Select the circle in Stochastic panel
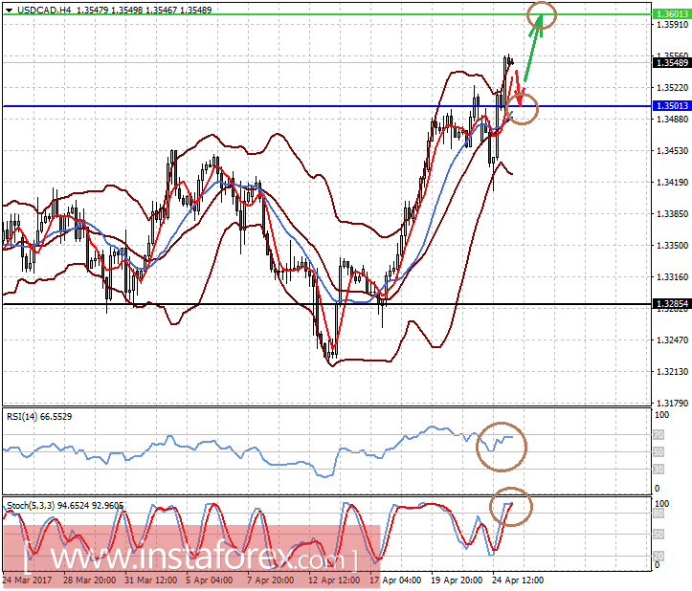The width and height of the screenshot is (692, 591). click(511, 507)
